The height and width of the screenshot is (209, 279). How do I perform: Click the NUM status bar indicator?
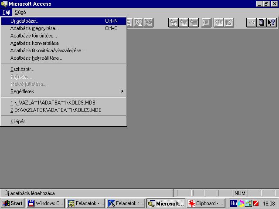tap(240, 193)
